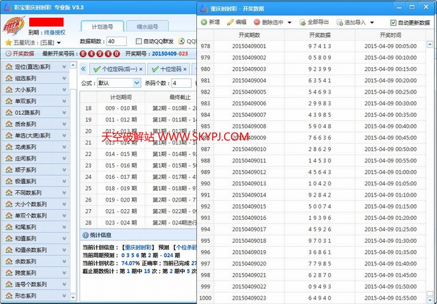Open the 删除选中 dropdown arrow
Screen dimensions: 437x304
(289, 22)
